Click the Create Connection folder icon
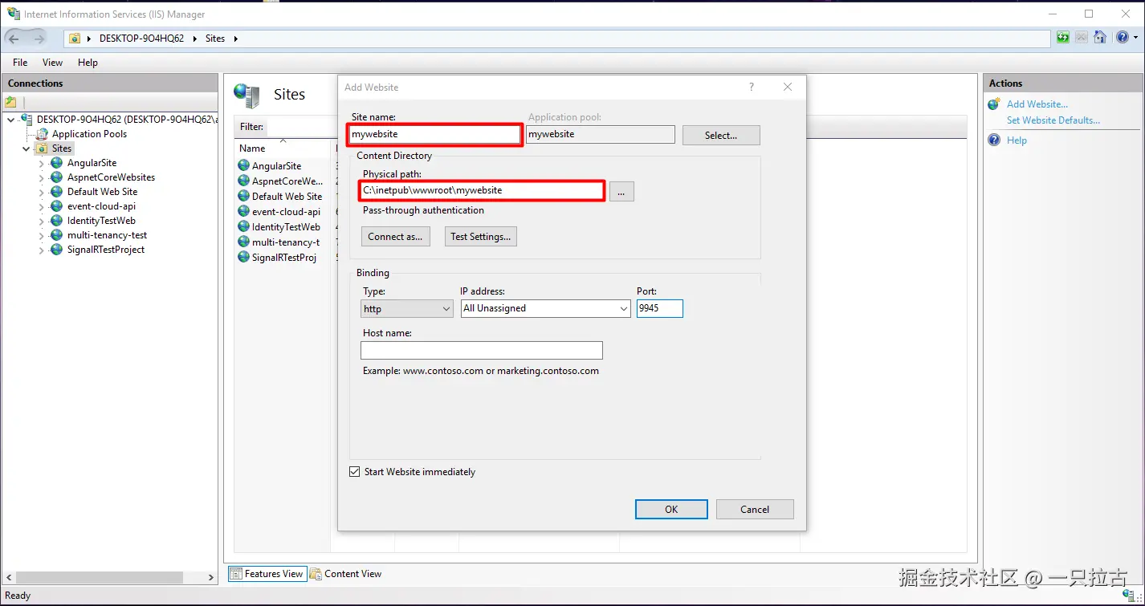 coord(10,103)
